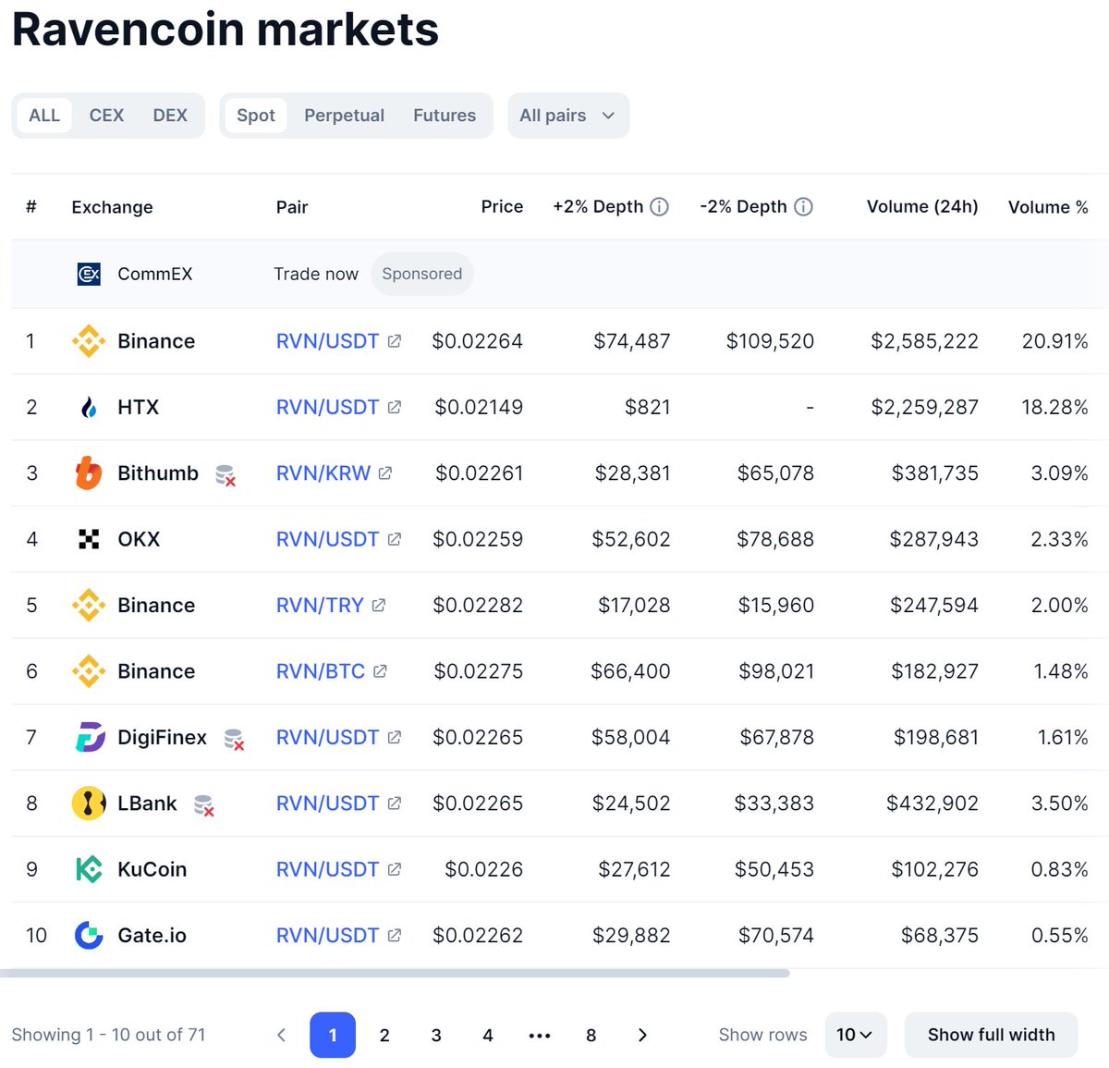1109x1068 pixels.
Task: Click the Gate.io logo
Action: [89, 936]
